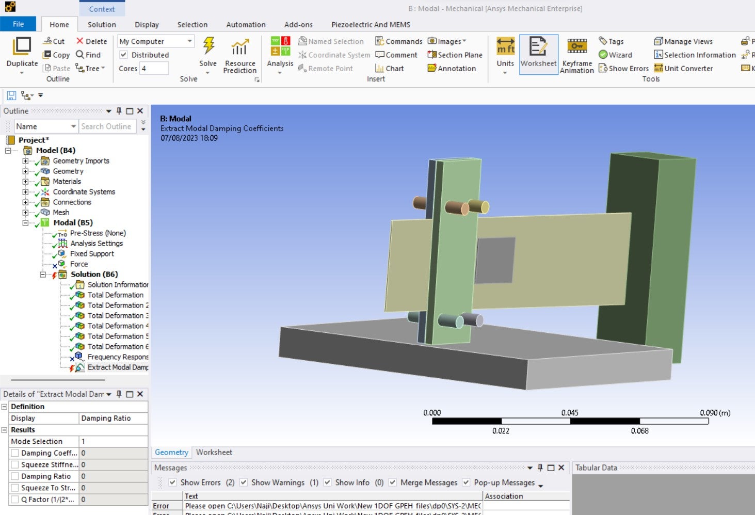Open the Automation ribbon tab
Viewport: 755px width, 515px height.
pyautogui.click(x=246, y=24)
